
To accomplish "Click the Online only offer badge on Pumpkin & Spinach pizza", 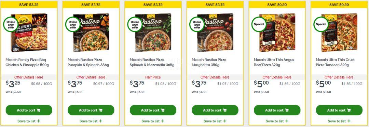I will point(73,24).
